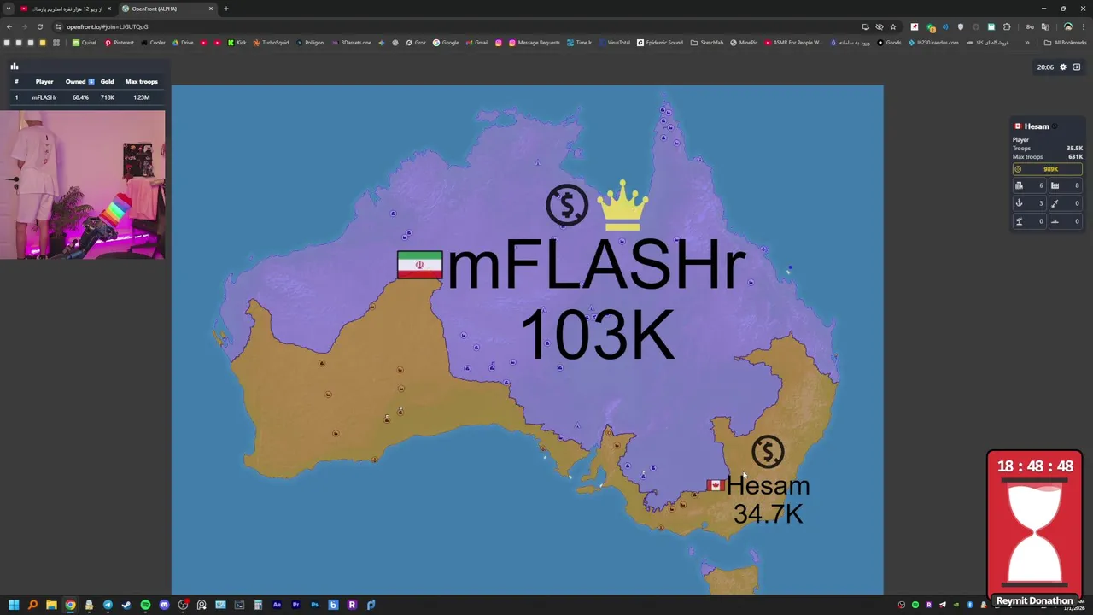Open Chrome from the taskbar
Image resolution: width=1093 pixels, height=615 pixels.
[x=70, y=605]
